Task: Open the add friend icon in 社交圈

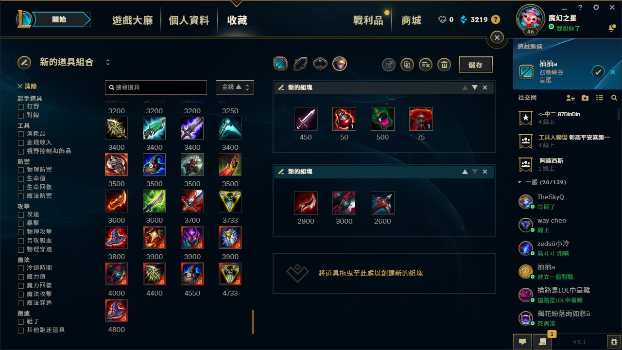Action: pyautogui.click(x=570, y=98)
